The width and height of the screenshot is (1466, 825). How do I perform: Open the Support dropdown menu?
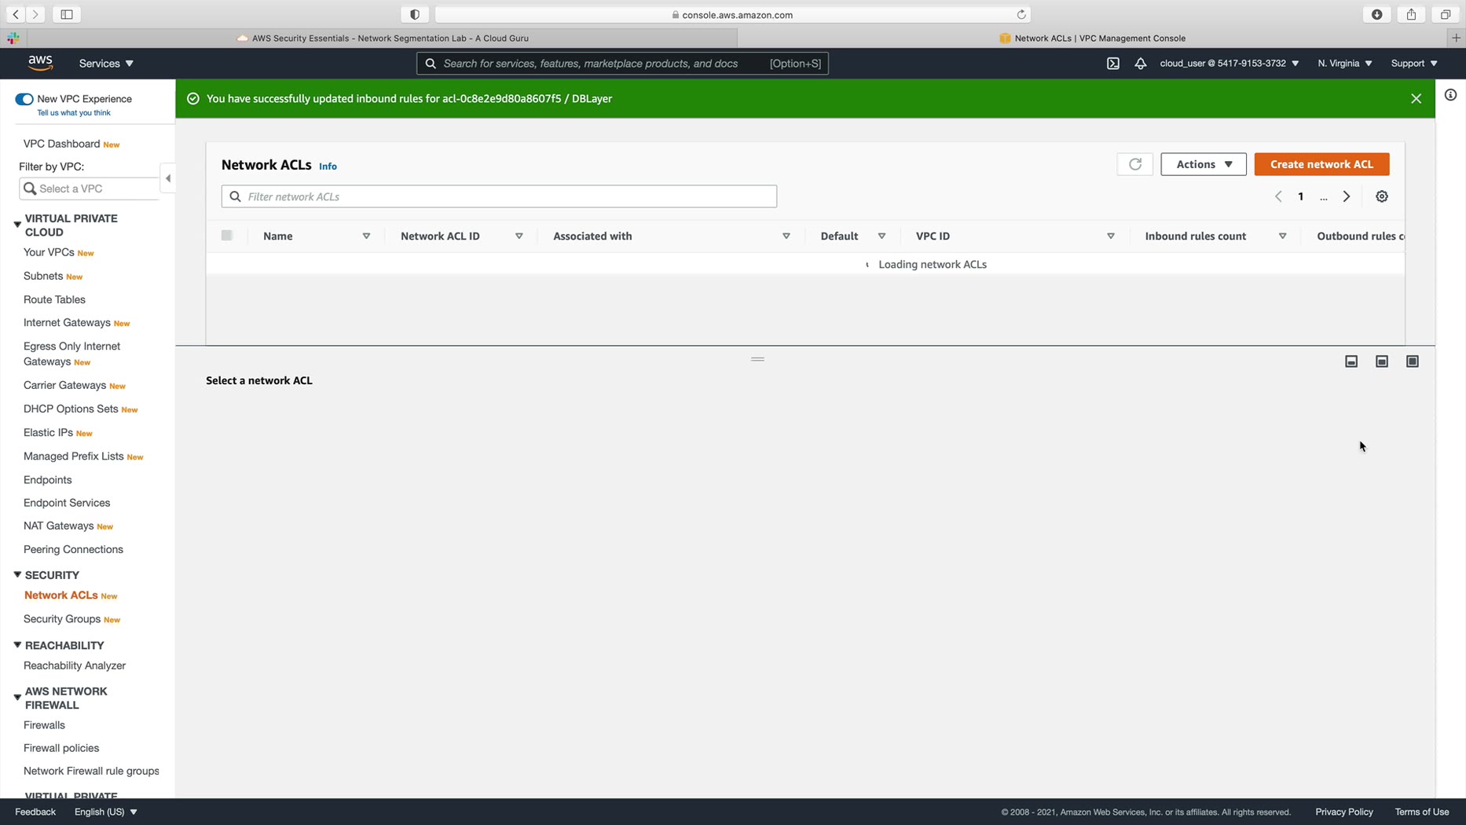coord(1413,63)
